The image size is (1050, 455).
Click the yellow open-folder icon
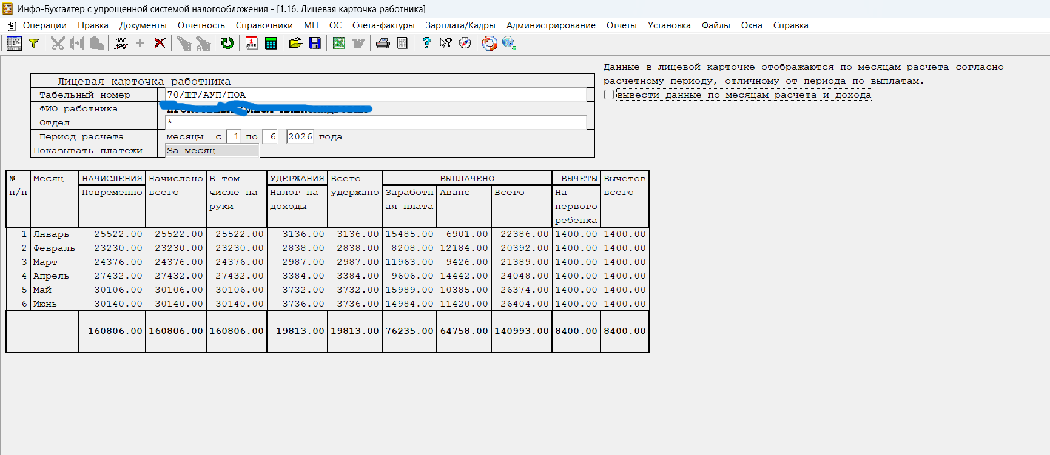coord(295,43)
